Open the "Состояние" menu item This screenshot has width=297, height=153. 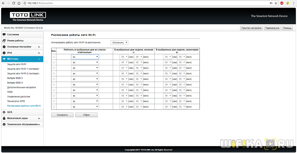point(13,35)
